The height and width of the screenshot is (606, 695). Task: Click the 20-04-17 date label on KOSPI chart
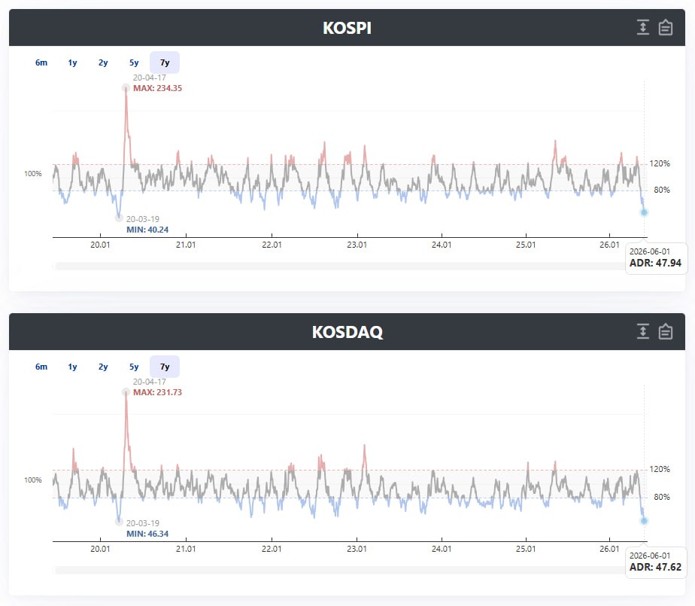coord(150,78)
